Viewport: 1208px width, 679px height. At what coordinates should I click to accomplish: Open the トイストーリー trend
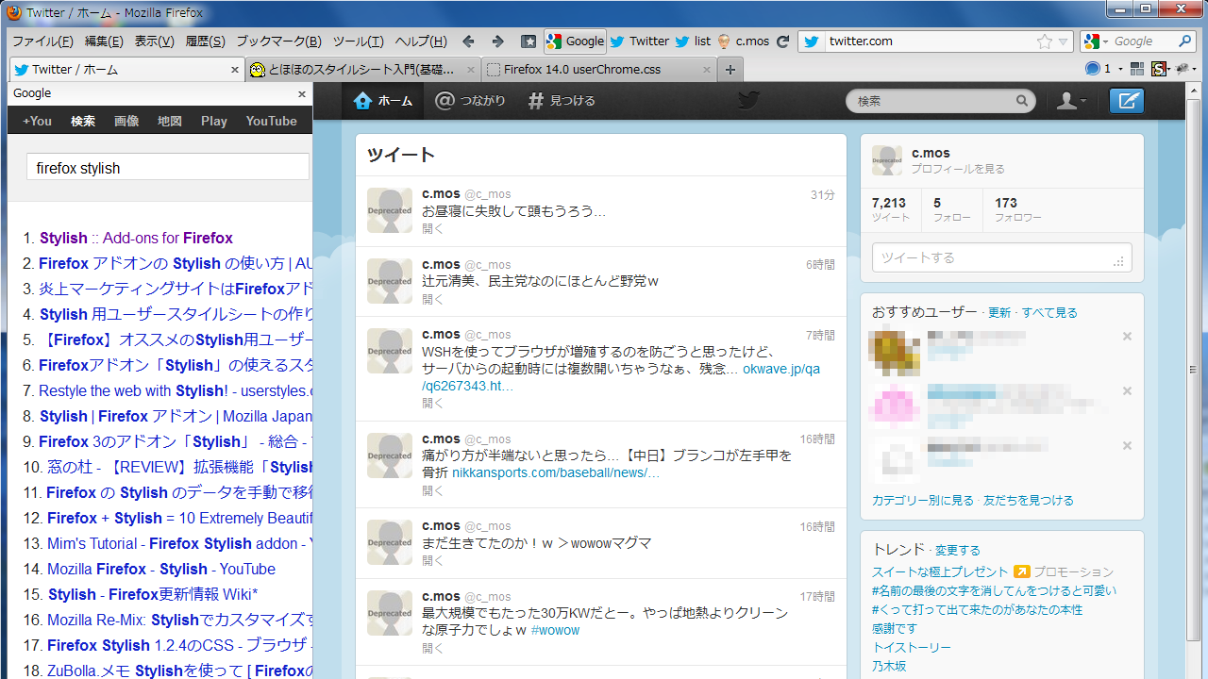click(912, 648)
